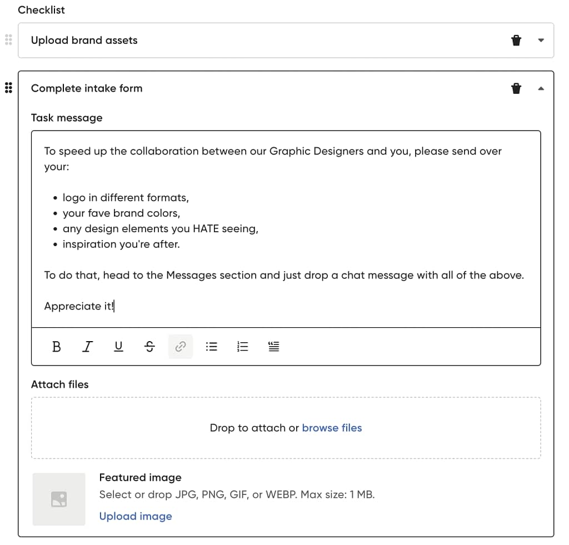Grab the Complete intake form drag handle

coord(8,88)
